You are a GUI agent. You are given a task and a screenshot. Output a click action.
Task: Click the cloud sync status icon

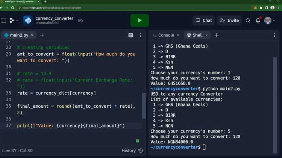click(80, 21)
